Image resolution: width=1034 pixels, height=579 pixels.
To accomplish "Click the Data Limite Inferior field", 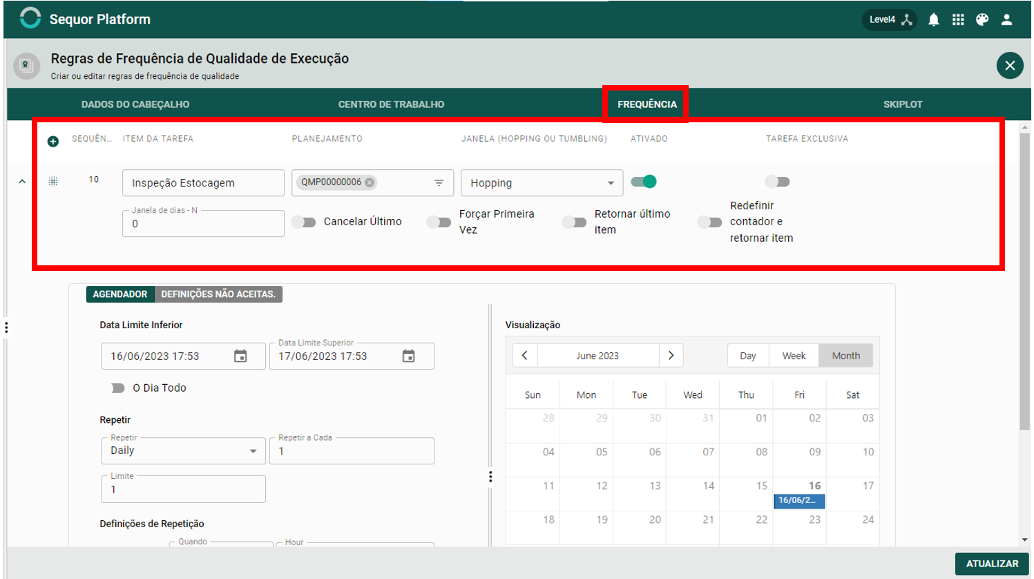I will coord(183,357).
